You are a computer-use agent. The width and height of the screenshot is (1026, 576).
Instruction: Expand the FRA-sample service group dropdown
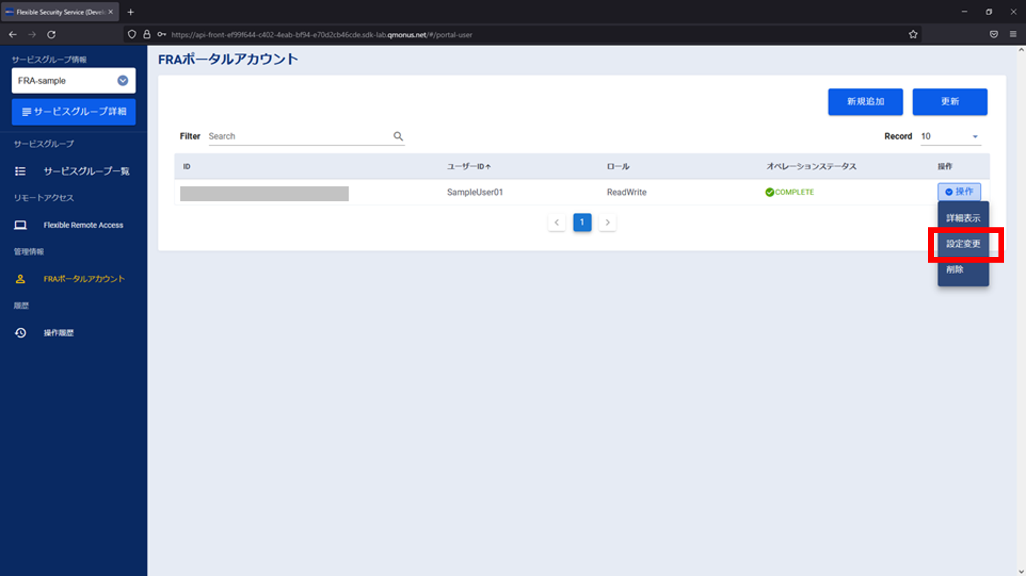[123, 81]
